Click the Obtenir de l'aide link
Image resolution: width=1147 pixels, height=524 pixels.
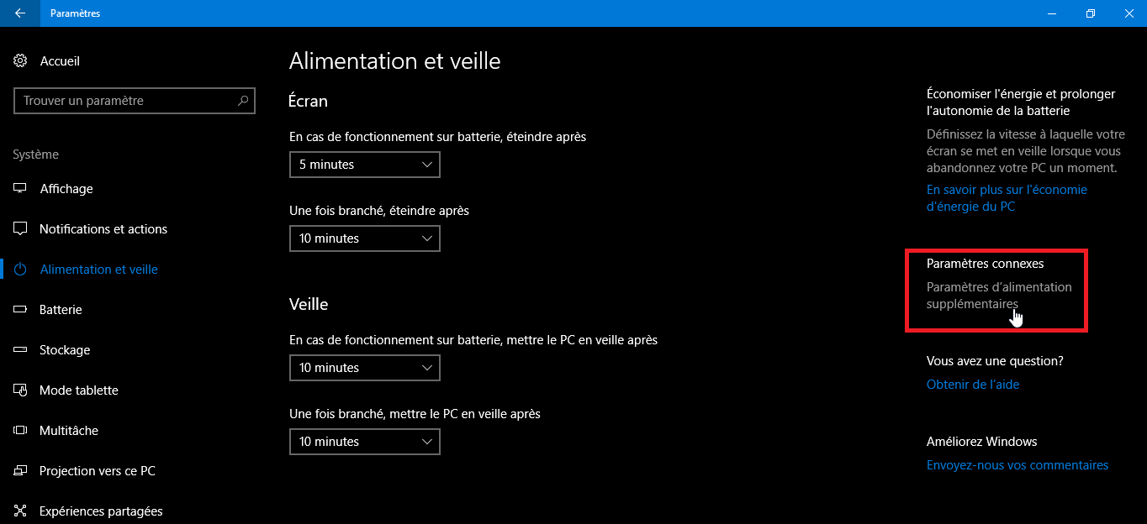(x=972, y=385)
